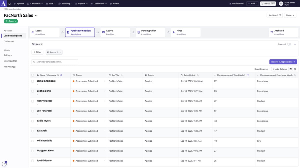
Task: Click the + Filter button
Action: [x=37, y=52]
